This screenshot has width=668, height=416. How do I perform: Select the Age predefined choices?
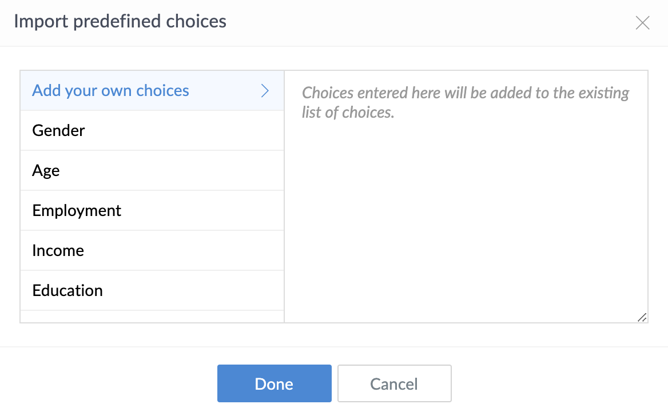(46, 171)
